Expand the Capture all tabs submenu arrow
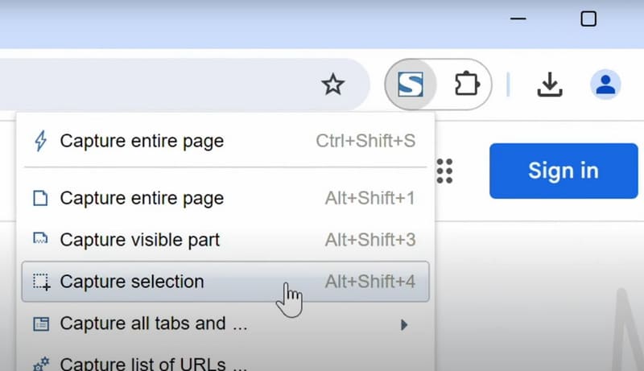Screen dimensions: 644x371 click(x=404, y=325)
